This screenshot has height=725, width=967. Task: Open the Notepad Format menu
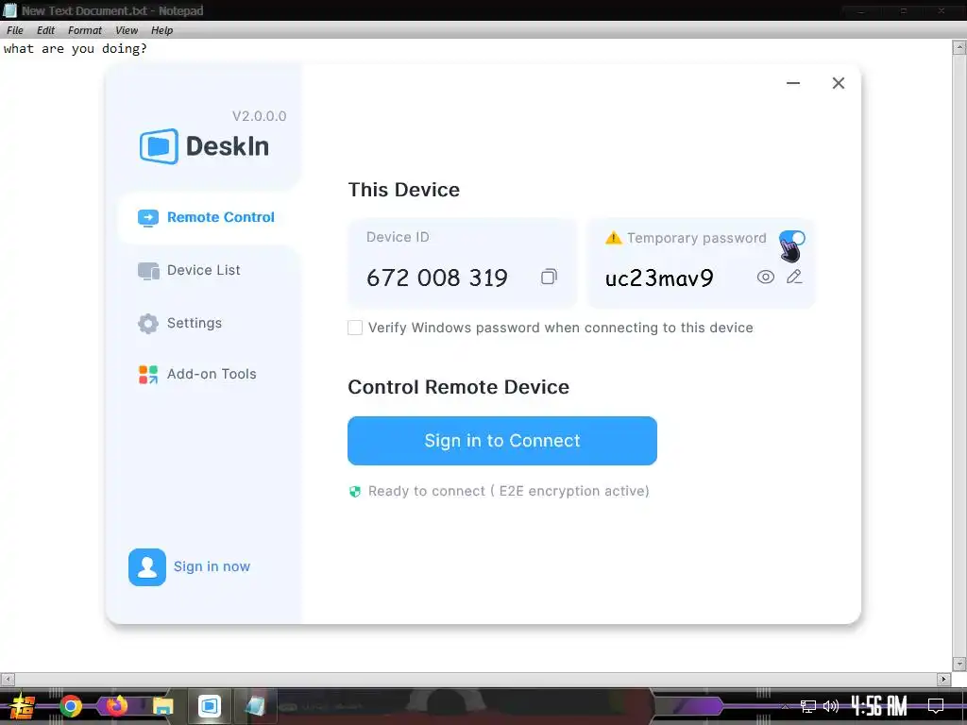(84, 30)
